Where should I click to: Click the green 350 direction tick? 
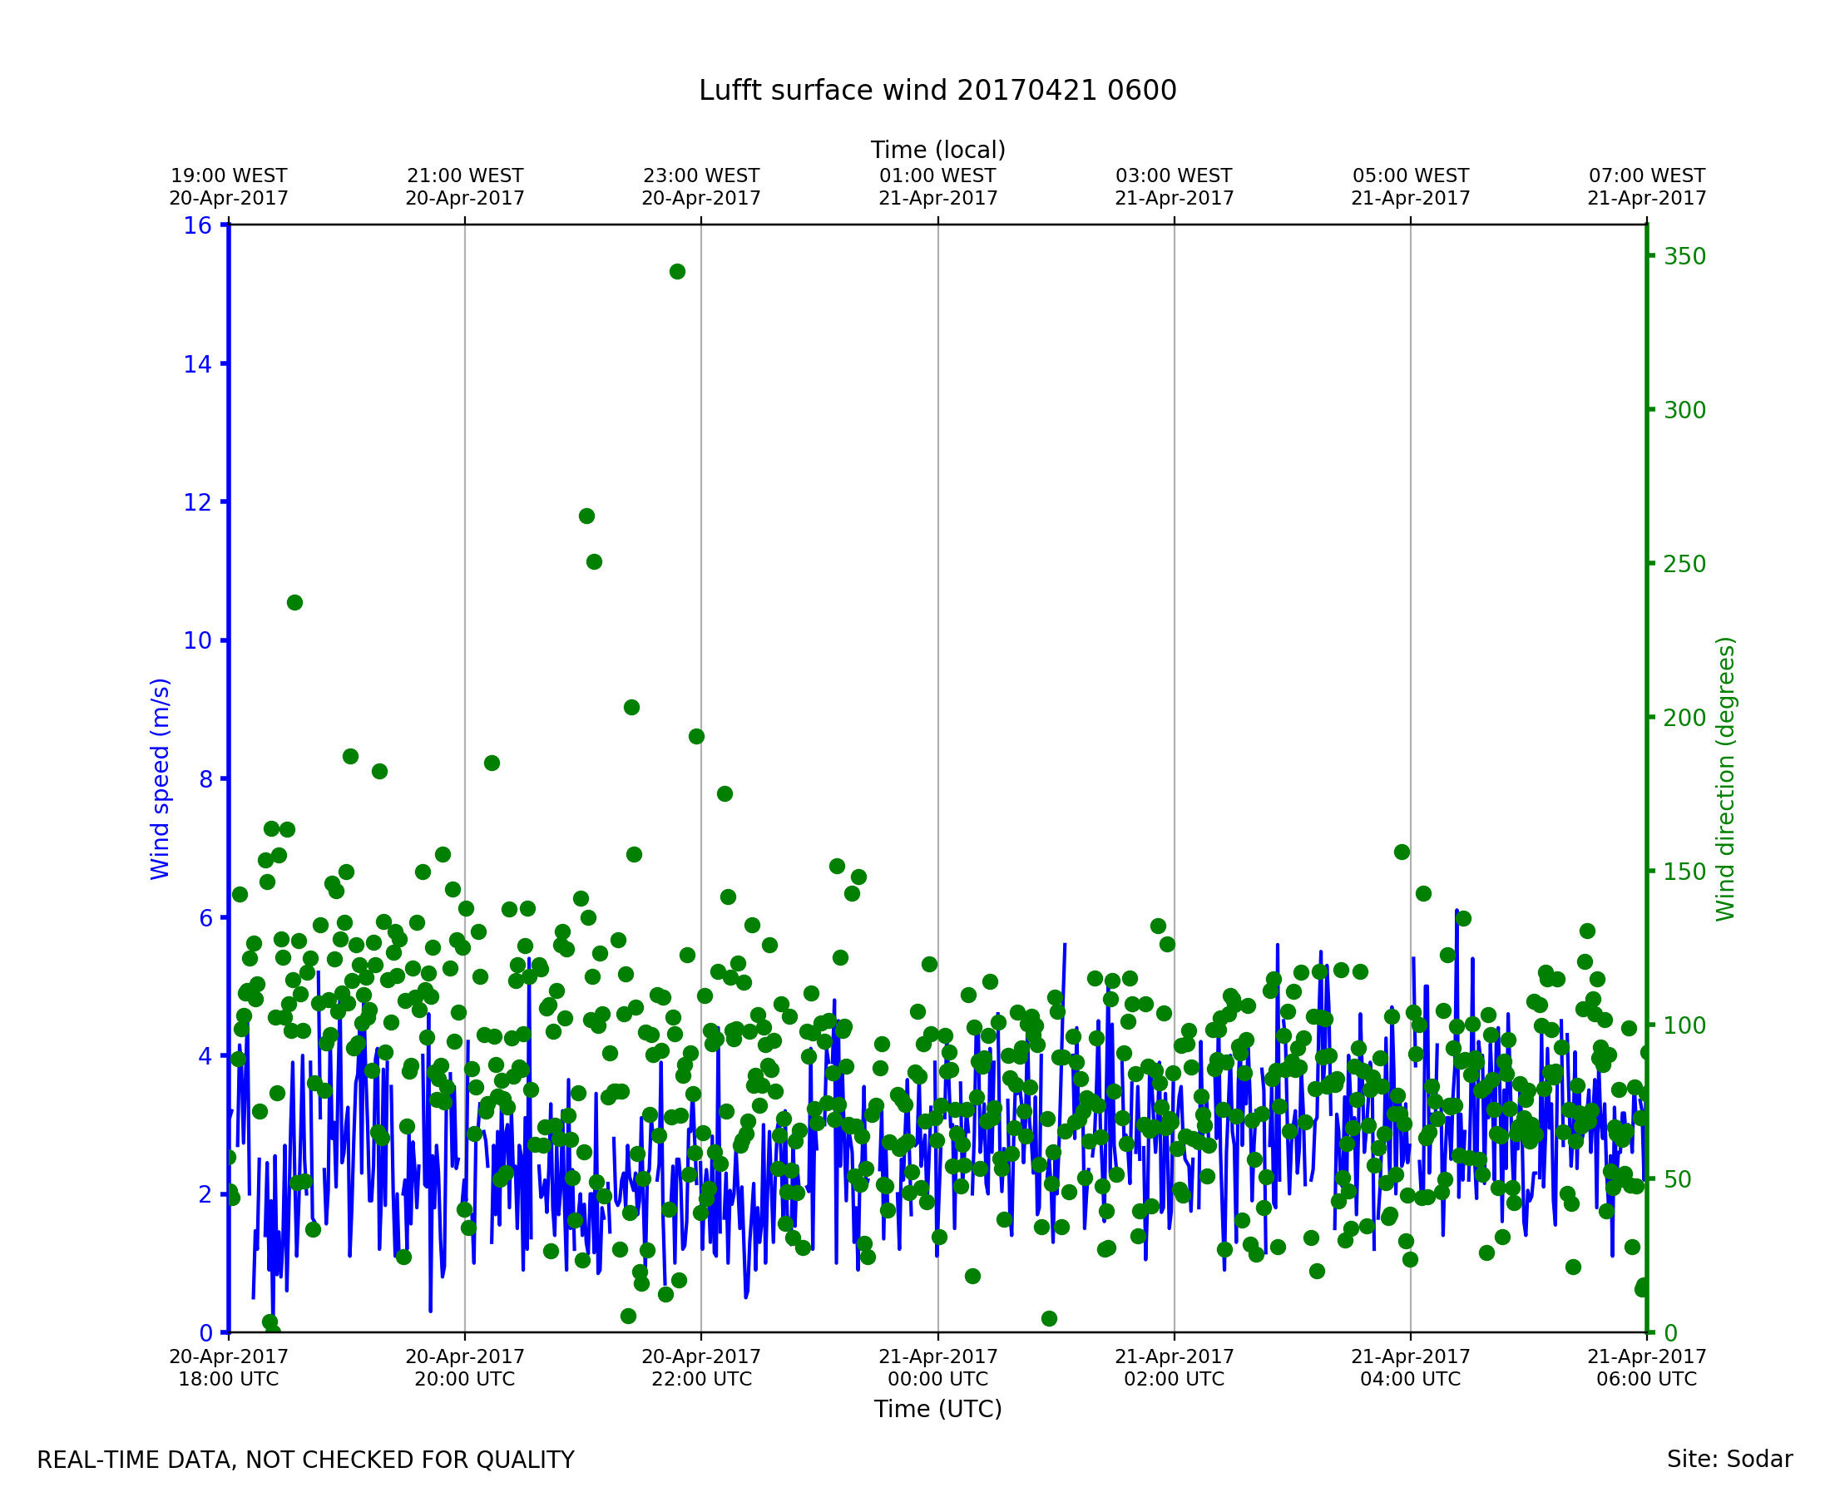pos(1684,256)
